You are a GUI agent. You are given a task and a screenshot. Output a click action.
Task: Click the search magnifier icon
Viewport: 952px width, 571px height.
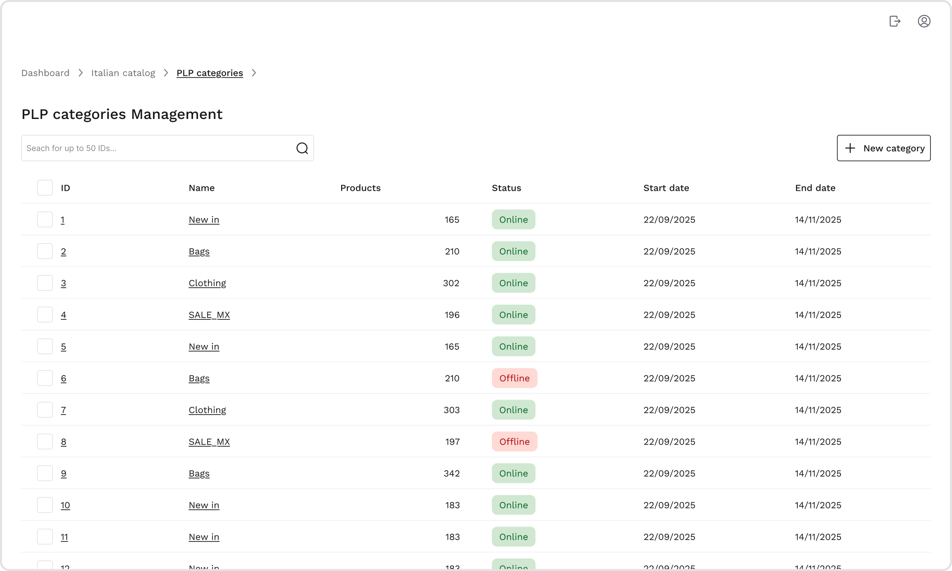(x=302, y=148)
